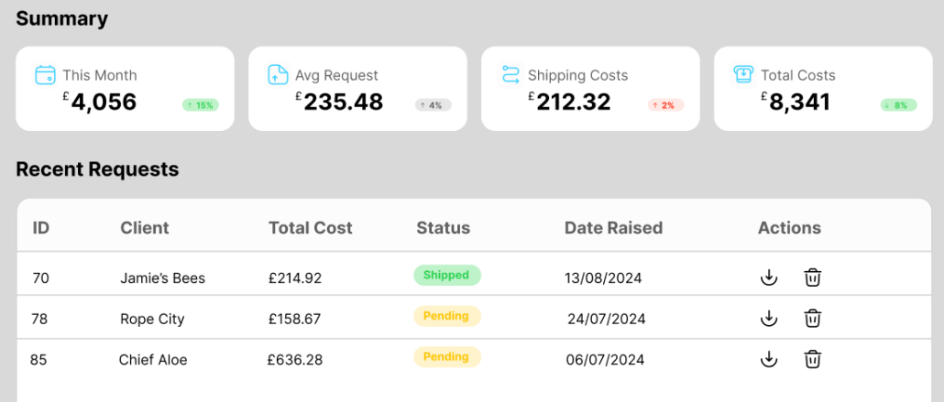This screenshot has width=944, height=402.
Task: Click the Status column header
Action: (x=443, y=228)
